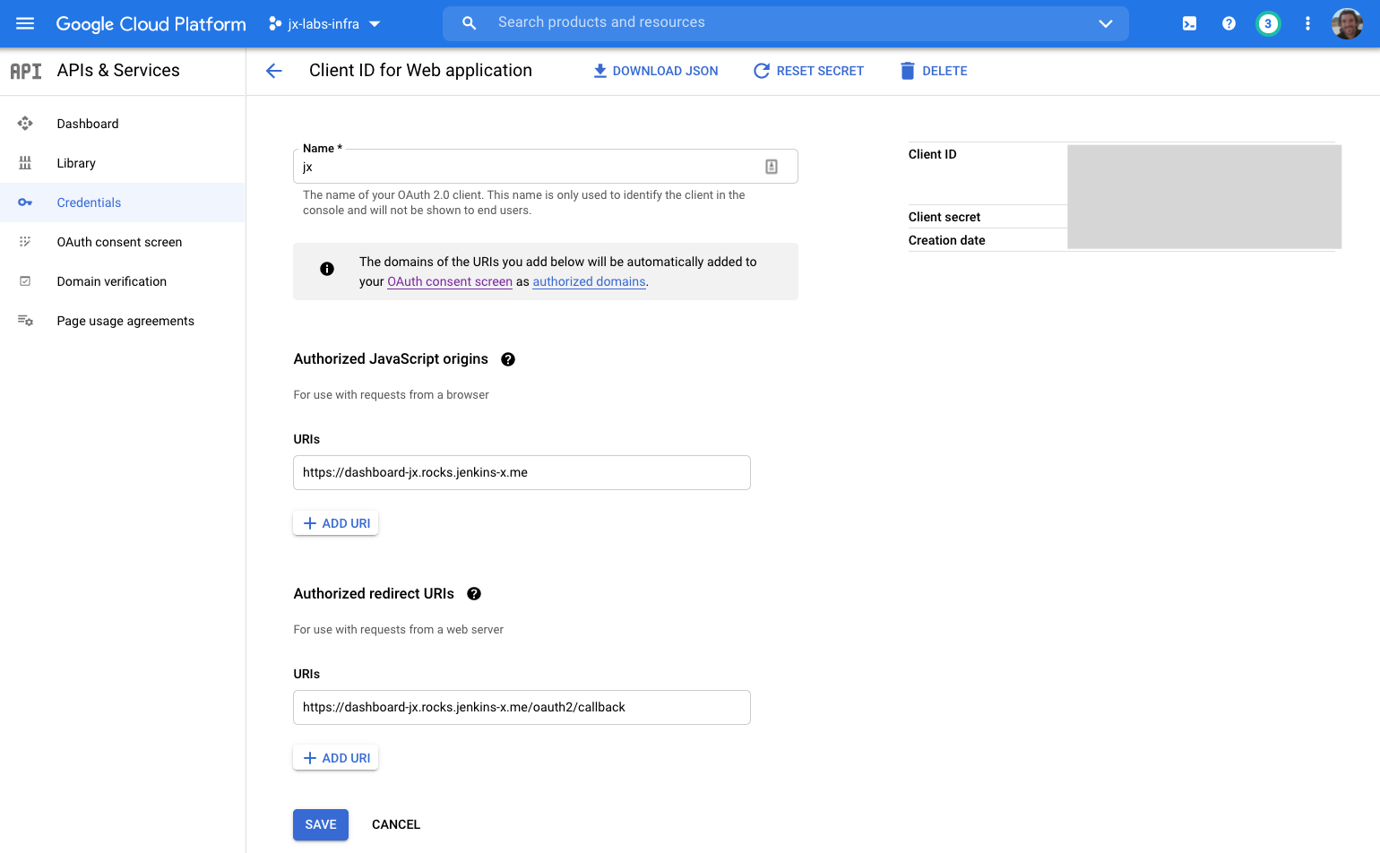
Task: Click the Credentials key icon
Action: click(25, 202)
